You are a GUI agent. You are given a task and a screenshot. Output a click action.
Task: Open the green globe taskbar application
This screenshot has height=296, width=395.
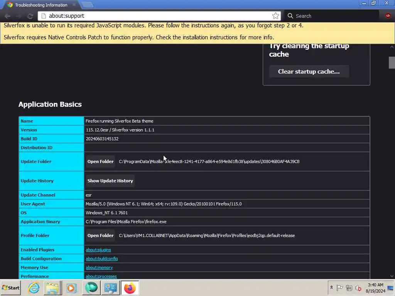[x=91, y=288]
